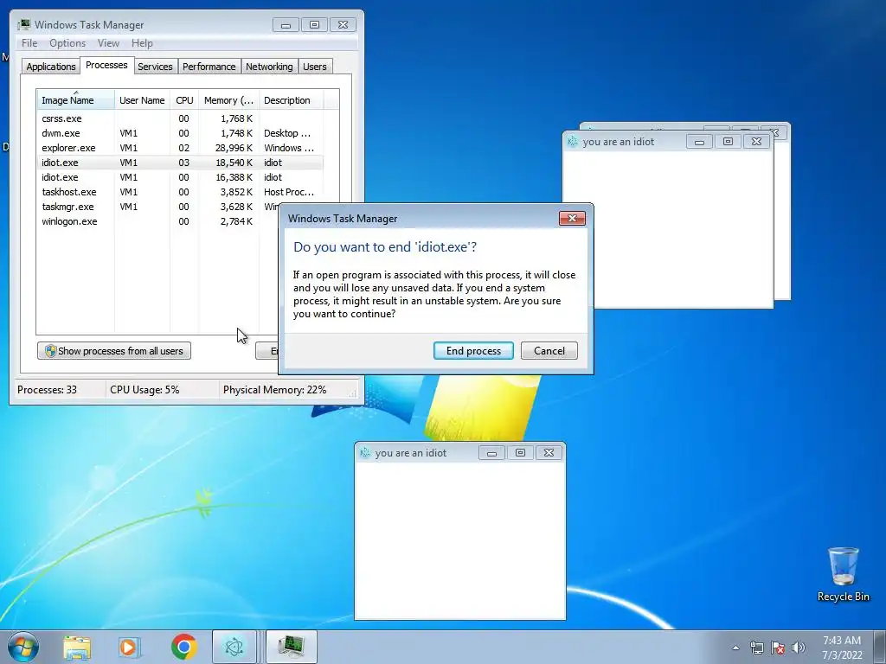Minimize the front right 'you are an idiot' window

[699, 142]
